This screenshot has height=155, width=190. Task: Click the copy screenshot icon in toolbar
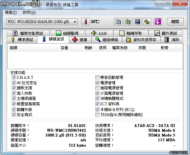click(x=128, y=22)
